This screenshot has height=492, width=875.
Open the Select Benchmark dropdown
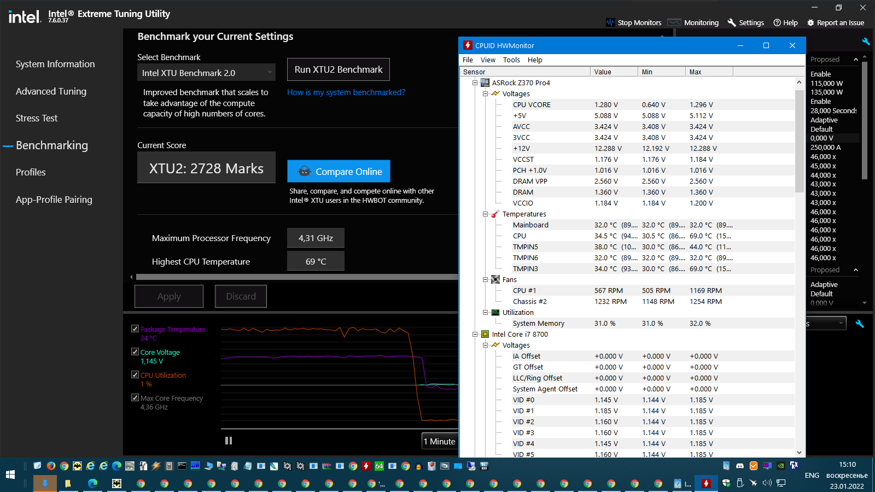coord(206,73)
